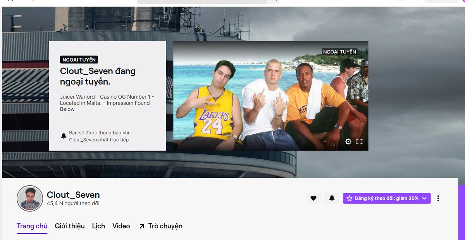Go to the Video tab

coord(121,226)
